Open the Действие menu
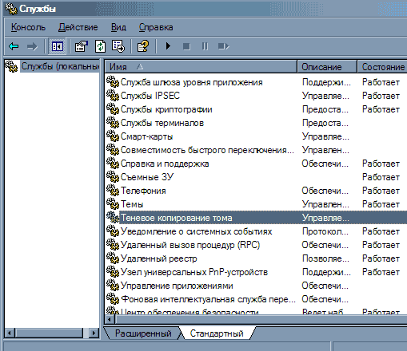Viewport: 407px width, 351px height. point(78,27)
